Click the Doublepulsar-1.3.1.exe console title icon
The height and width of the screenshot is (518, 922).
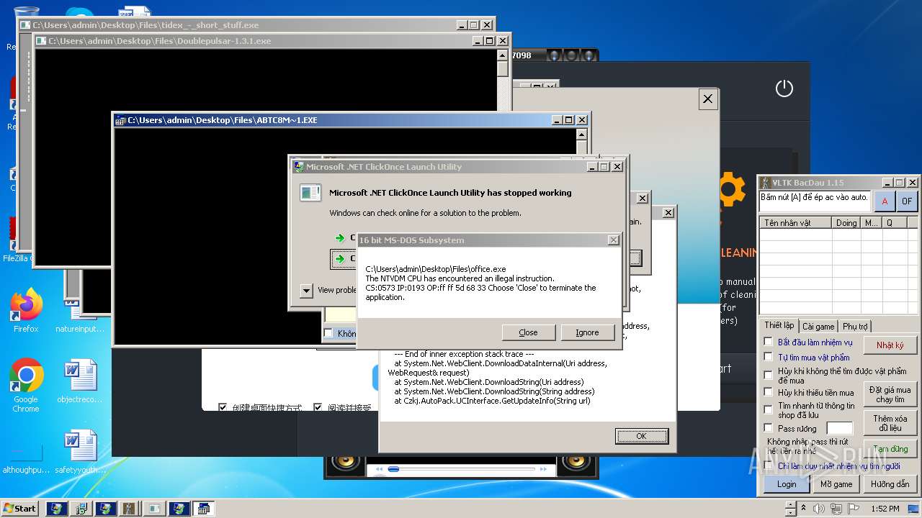tap(42, 41)
